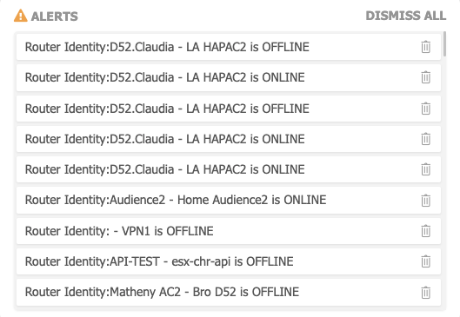Remove the Bro D52 OFFLINE alert
Viewport: 460px width, 317px height.
[426, 293]
